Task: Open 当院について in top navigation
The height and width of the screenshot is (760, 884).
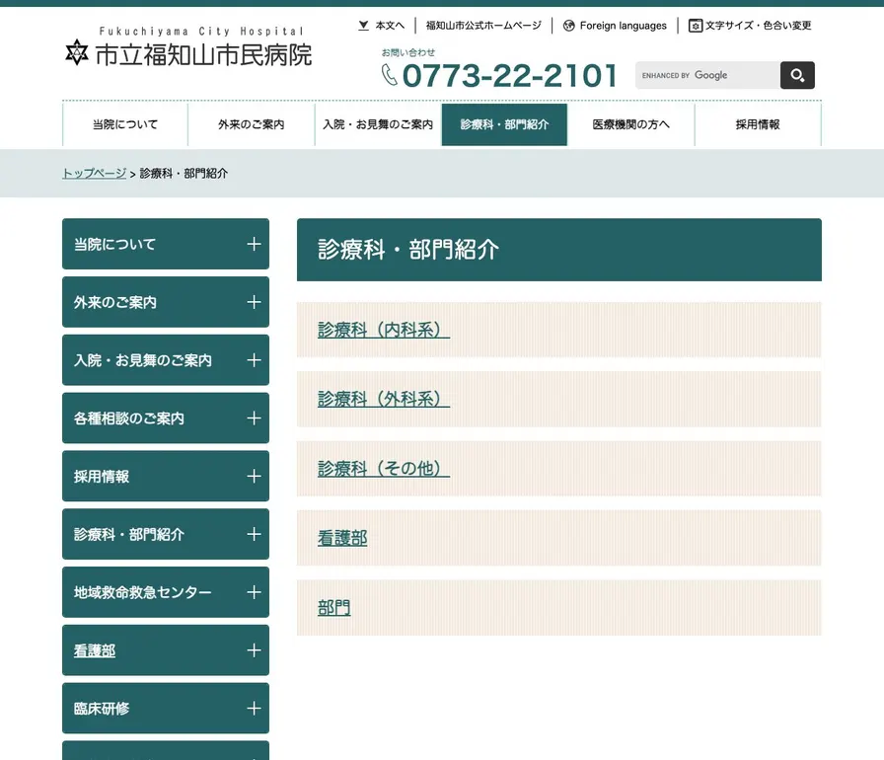Action: (x=125, y=124)
